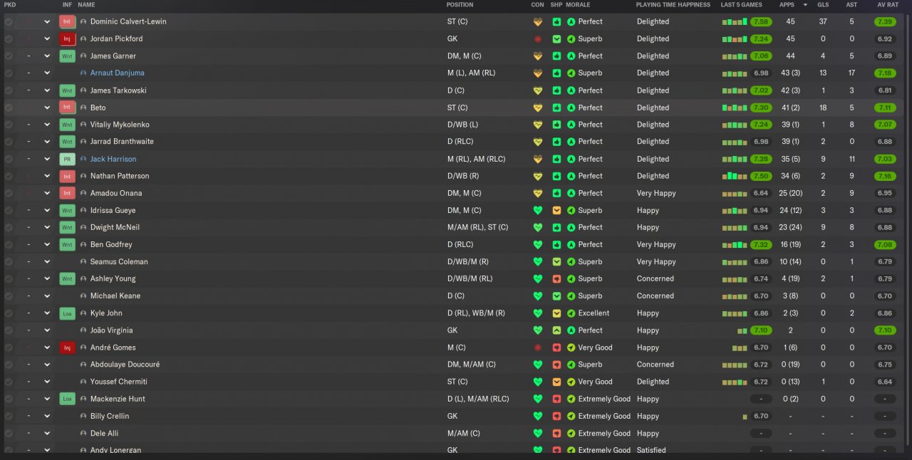Screen dimensions: 912x460
Task: Click the Inj injury badge for Jordan Pickford
Action: tap(67, 38)
